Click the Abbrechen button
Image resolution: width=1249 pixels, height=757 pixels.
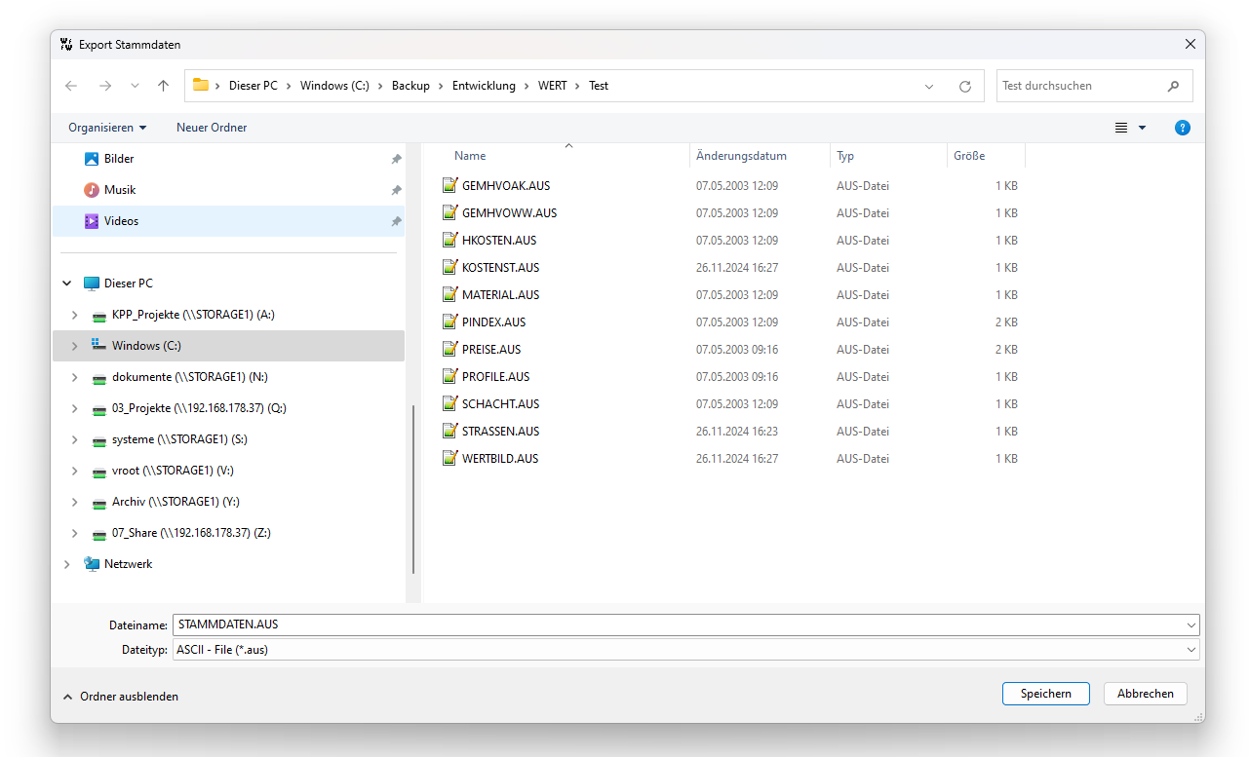1145,694
